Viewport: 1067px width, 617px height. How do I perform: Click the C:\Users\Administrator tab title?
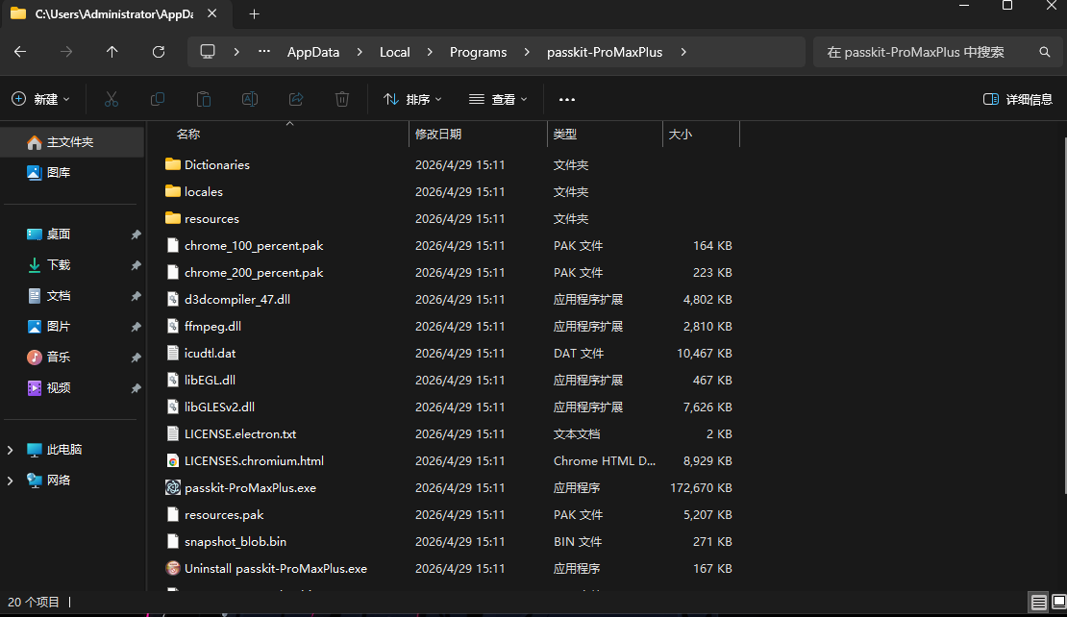[114, 13]
